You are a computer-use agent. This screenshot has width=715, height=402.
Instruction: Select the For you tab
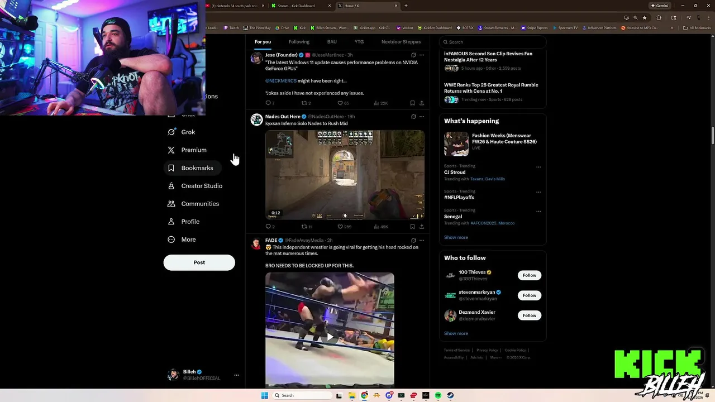pyautogui.click(x=263, y=42)
